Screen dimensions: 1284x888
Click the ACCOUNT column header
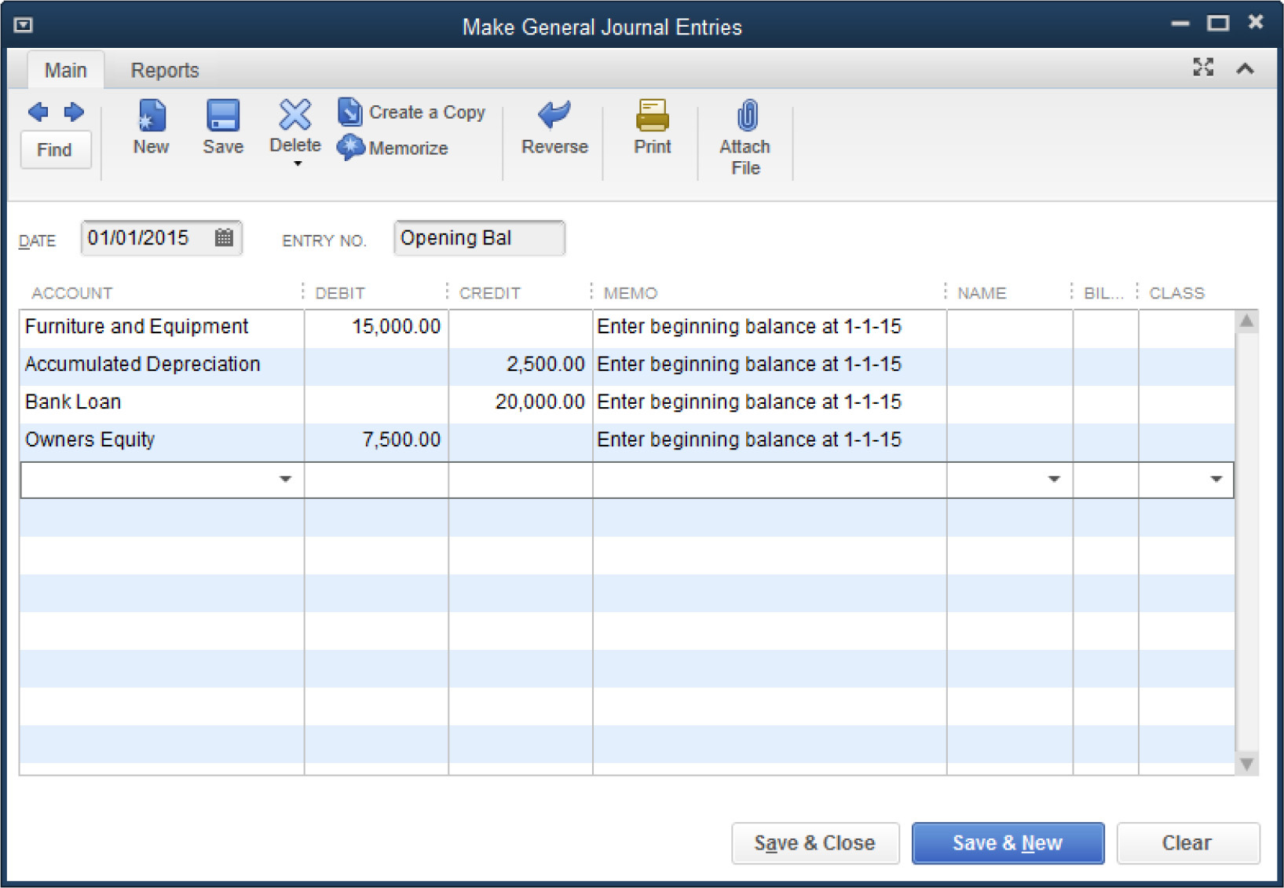point(72,293)
